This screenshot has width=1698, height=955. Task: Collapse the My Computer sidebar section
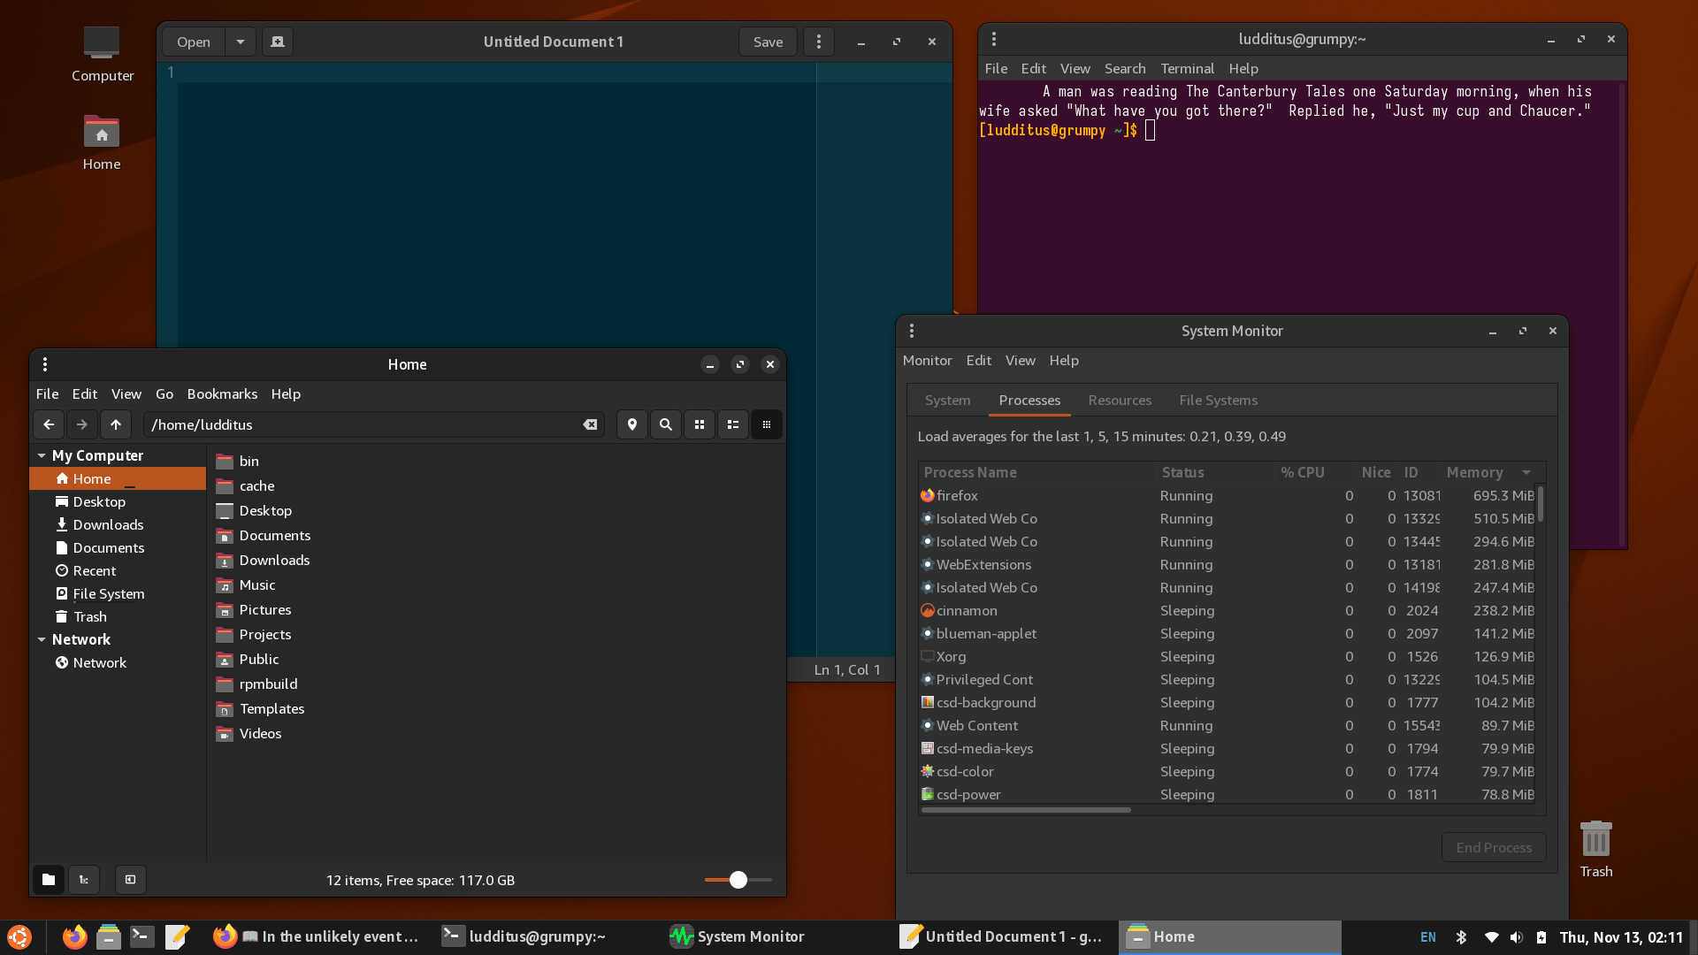[42, 455]
